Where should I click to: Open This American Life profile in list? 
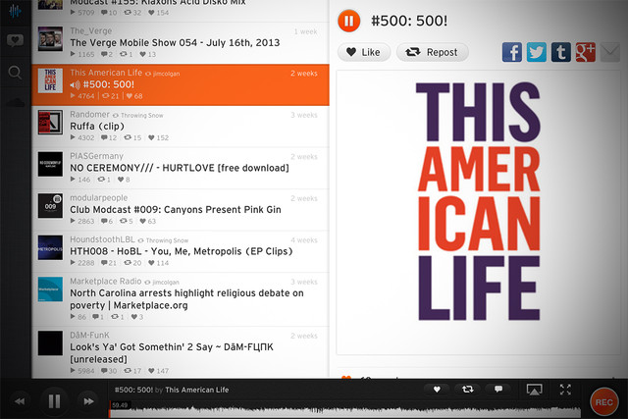(x=106, y=73)
